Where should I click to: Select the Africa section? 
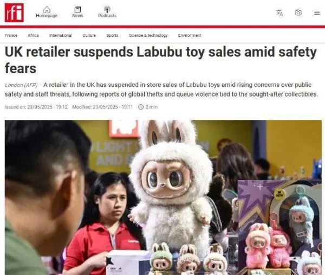pyautogui.click(x=33, y=35)
